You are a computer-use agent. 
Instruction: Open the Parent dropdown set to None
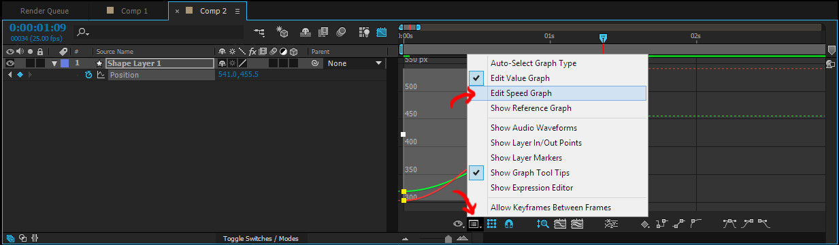[x=355, y=63]
